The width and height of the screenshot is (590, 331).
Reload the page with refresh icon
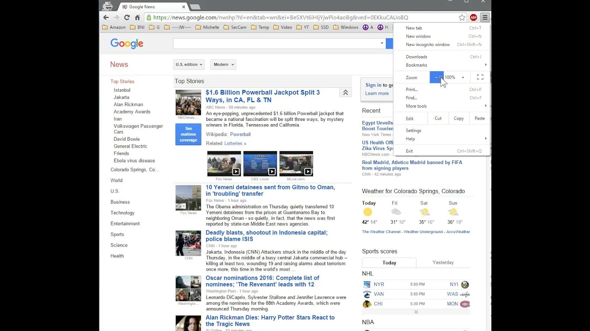tap(127, 17)
